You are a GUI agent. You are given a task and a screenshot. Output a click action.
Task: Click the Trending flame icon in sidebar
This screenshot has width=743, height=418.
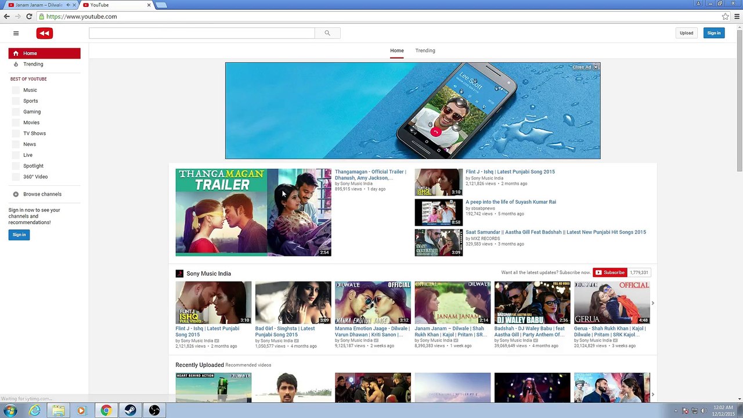[x=16, y=64]
